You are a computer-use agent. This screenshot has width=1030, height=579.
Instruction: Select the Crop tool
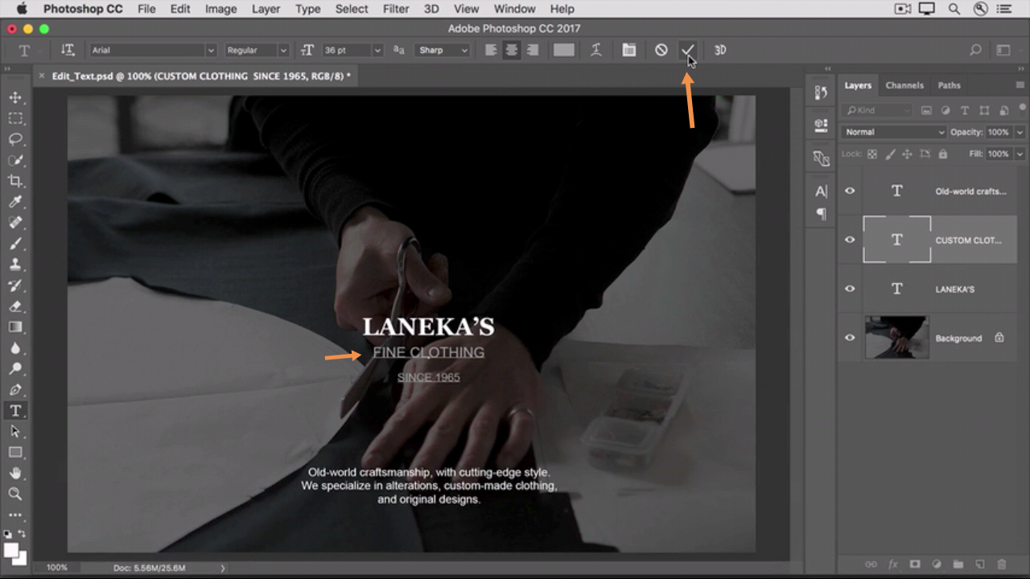(x=15, y=181)
